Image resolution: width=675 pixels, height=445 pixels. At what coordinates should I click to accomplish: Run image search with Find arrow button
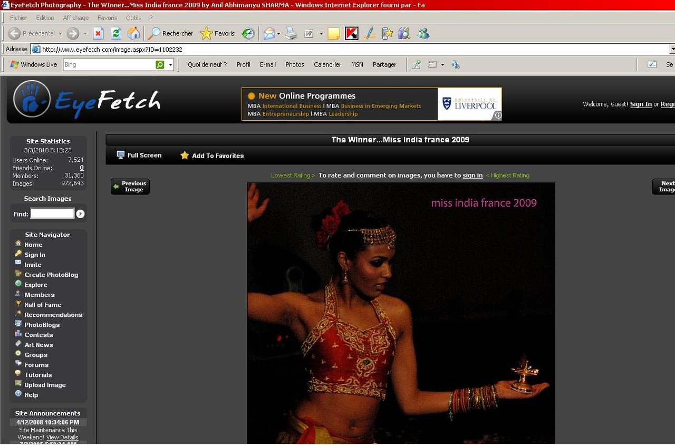click(80, 214)
